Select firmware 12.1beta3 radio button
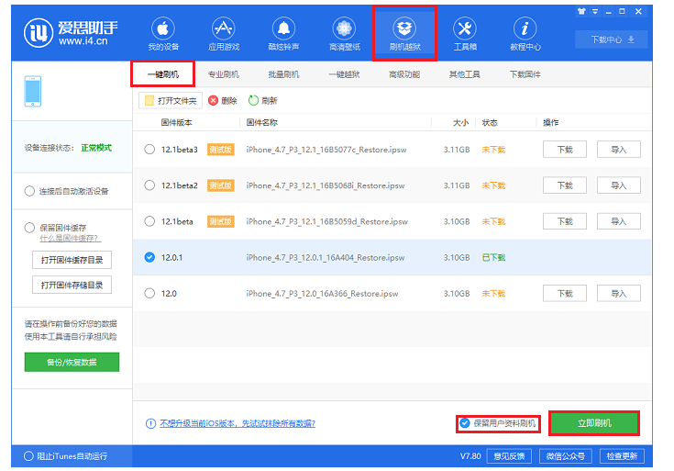This screenshot has width=674, height=471. (x=149, y=150)
